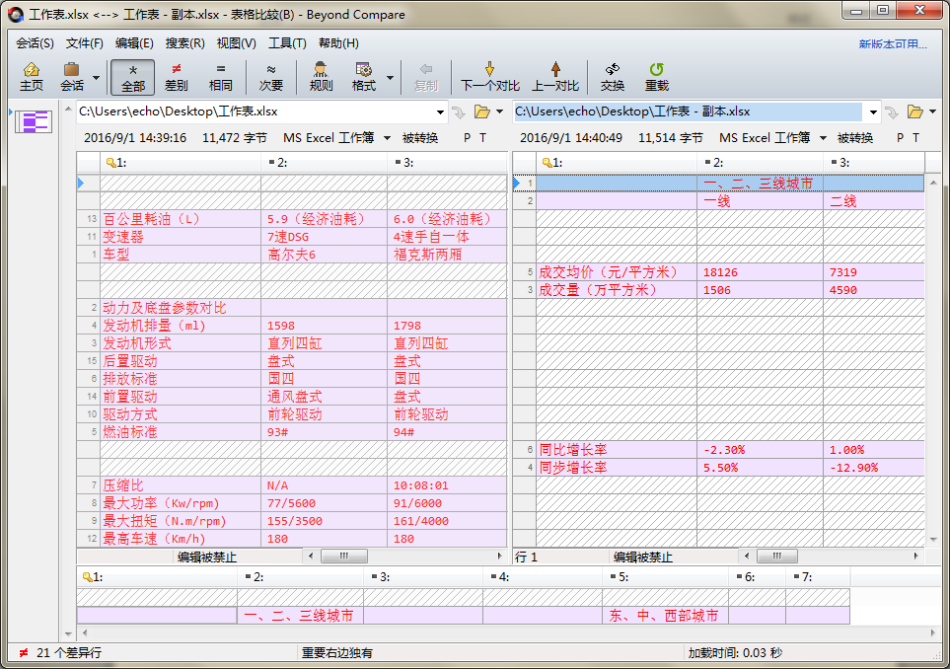Click the browse folder icon beside left file path
Viewport: 950px width, 669px height.
482,111
